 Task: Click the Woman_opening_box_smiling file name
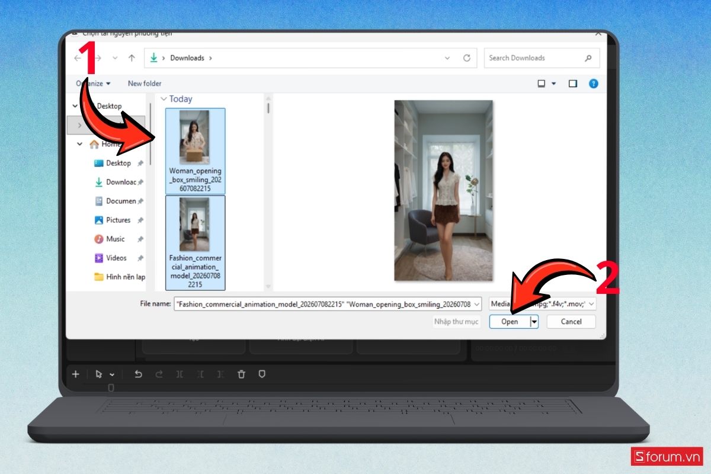pos(195,180)
